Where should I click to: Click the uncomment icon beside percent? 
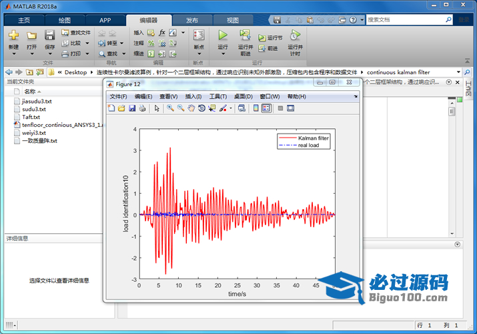[162, 43]
